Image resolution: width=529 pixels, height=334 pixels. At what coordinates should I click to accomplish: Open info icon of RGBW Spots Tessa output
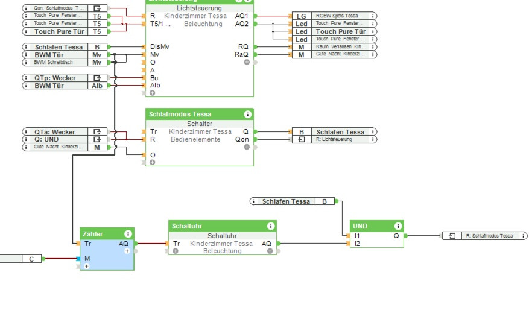(x=373, y=16)
